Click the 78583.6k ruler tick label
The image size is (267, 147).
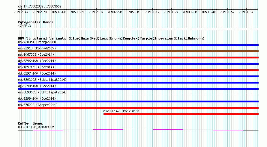(x=246, y=12)
